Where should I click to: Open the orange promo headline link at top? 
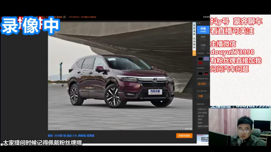[x=83, y=17]
